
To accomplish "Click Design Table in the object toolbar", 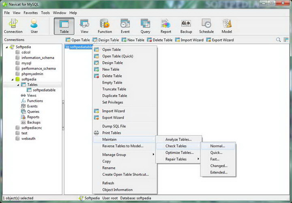I will (x=105, y=40).
